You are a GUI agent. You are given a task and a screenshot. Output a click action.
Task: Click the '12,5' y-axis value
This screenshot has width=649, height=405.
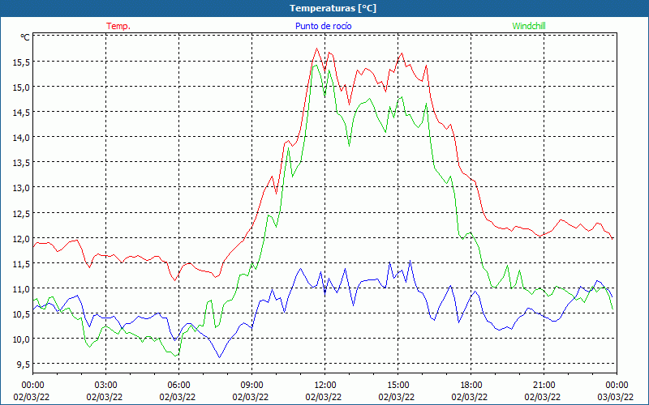[x=21, y=213]
